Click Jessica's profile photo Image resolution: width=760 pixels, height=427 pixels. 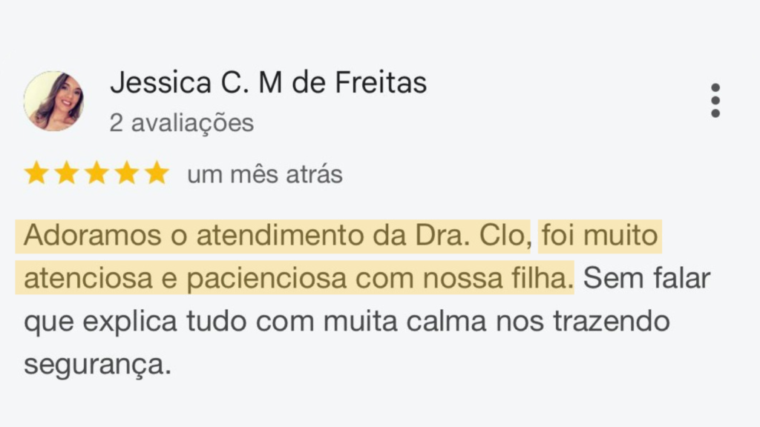(53, 101)
